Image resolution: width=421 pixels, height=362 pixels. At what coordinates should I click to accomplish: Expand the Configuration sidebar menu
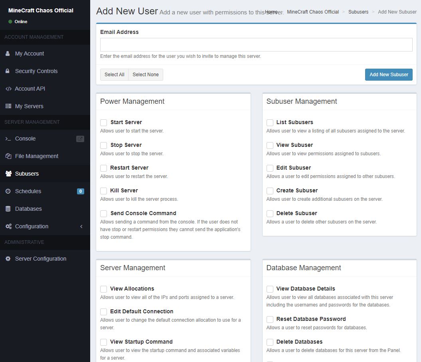[x=45, y=226]
